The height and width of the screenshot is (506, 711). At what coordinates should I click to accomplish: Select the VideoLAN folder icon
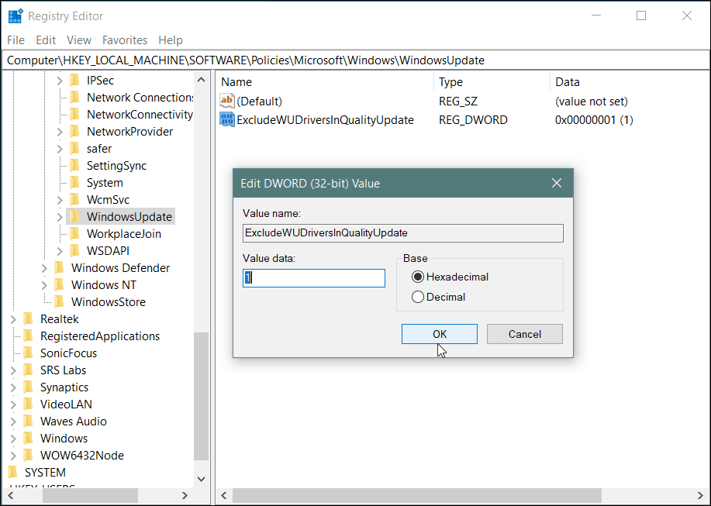pos(28,404)
